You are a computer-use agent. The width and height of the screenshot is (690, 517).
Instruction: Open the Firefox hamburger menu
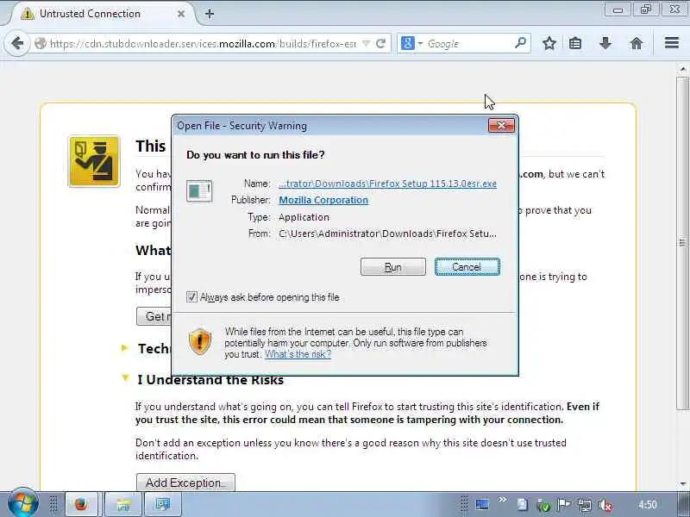pyautogui.click(x=672, y=43)
